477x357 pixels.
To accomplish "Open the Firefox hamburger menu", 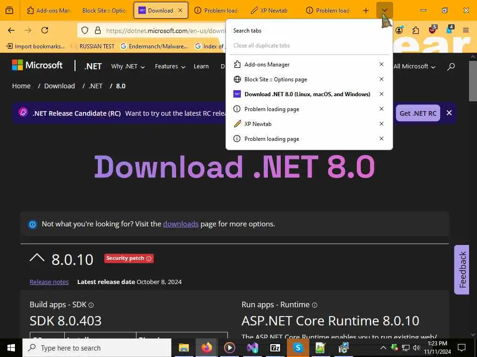I will tap(466, 30).
